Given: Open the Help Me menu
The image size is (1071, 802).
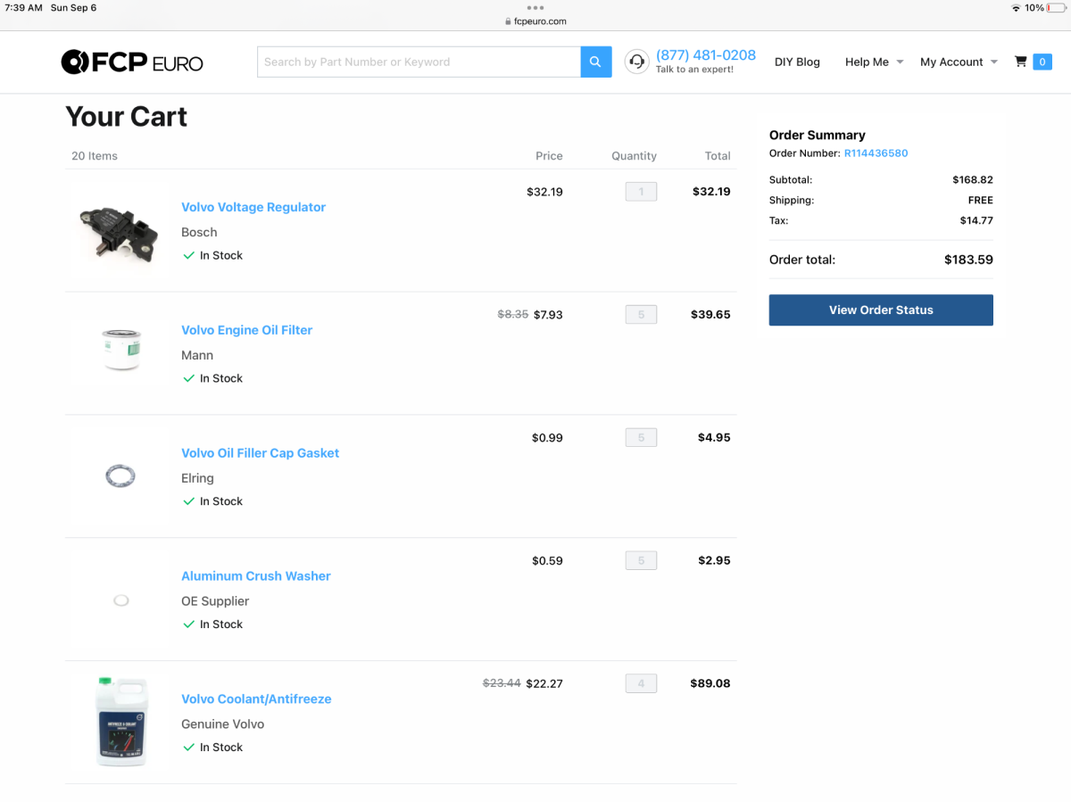Looking at the screenshot, I should pyautogui.click(x=867, y=62).
